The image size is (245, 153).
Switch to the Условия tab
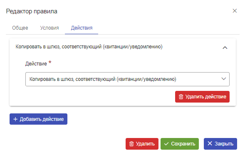coord(49,28)
